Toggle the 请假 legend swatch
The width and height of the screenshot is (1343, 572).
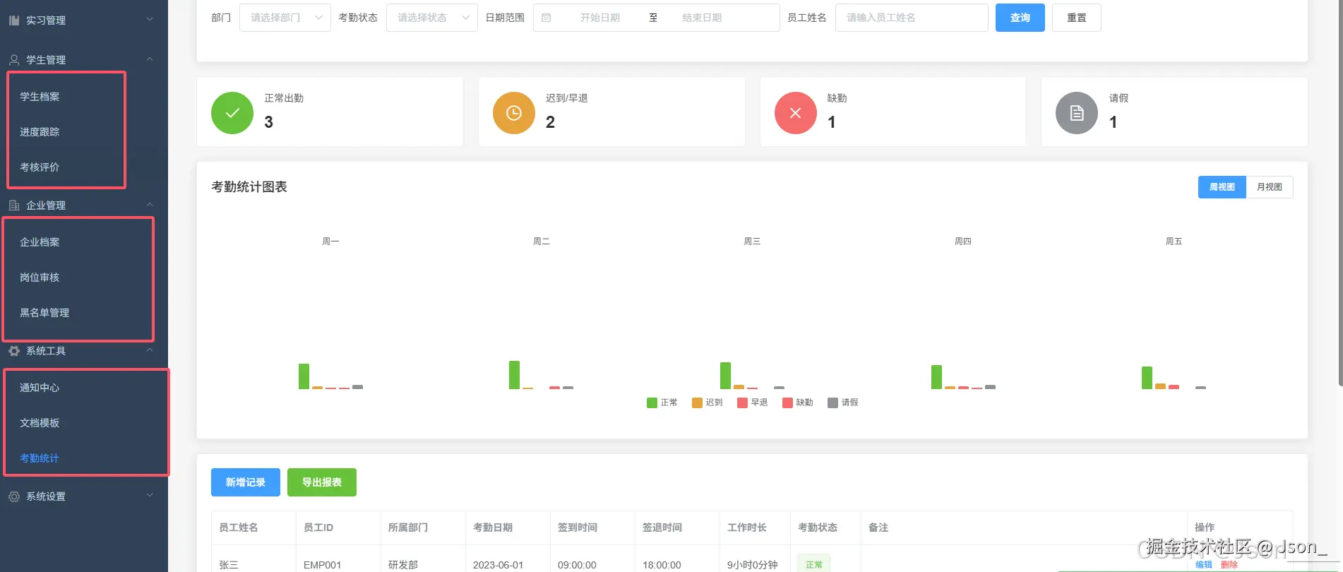[x=832, y=403]
